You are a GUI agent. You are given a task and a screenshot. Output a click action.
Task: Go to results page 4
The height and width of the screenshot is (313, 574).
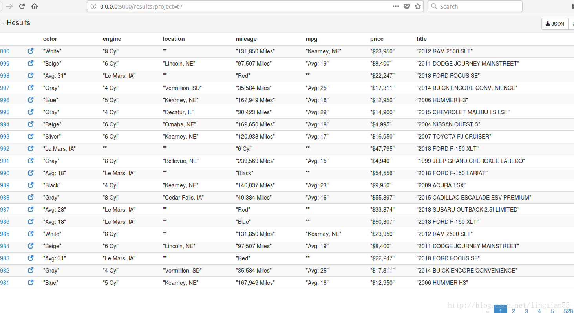pyautogui.click(x=539, y=310)
